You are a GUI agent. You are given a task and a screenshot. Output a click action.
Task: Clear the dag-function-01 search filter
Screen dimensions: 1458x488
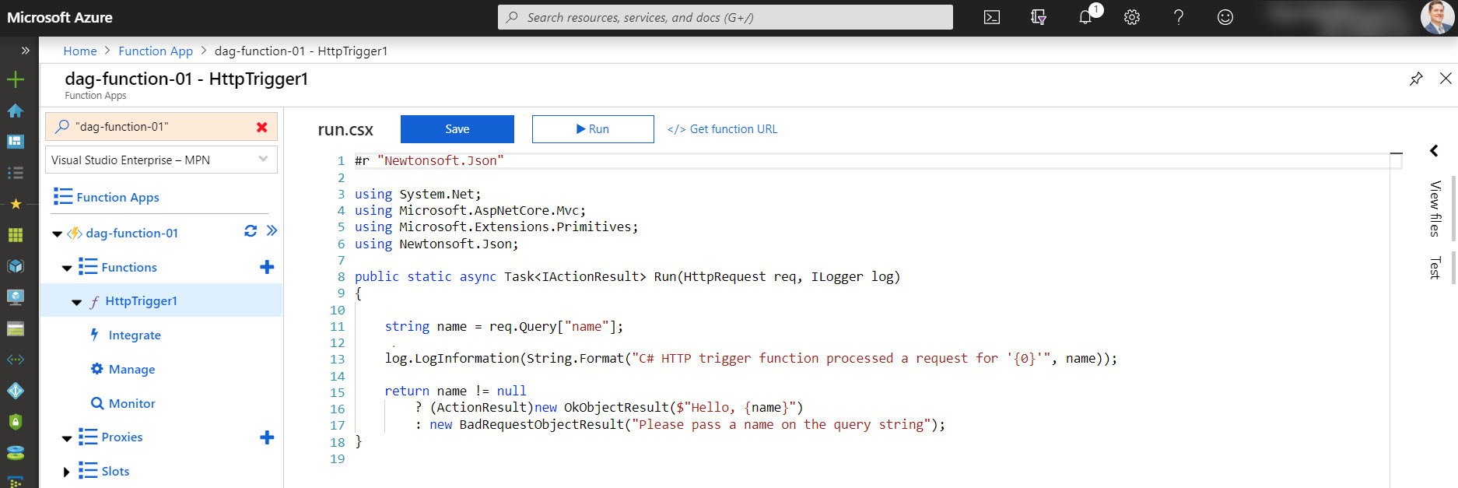pos(262,127)
